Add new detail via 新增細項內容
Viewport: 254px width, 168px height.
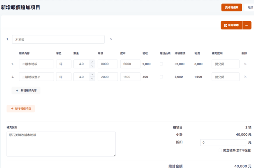coord(26,91)
